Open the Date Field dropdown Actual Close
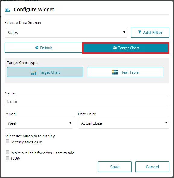This screenshot has width=174, height=178. point(124,123)
